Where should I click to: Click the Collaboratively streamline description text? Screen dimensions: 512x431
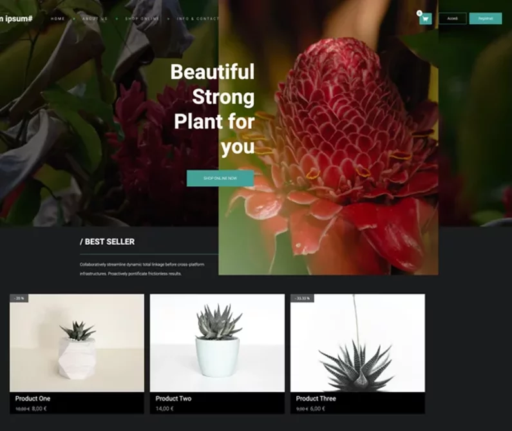(x=142, y=269)
